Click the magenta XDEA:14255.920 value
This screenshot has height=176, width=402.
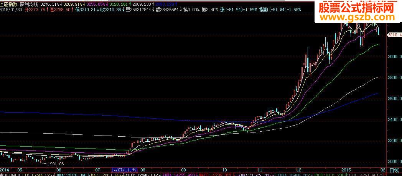pos(178,175)
